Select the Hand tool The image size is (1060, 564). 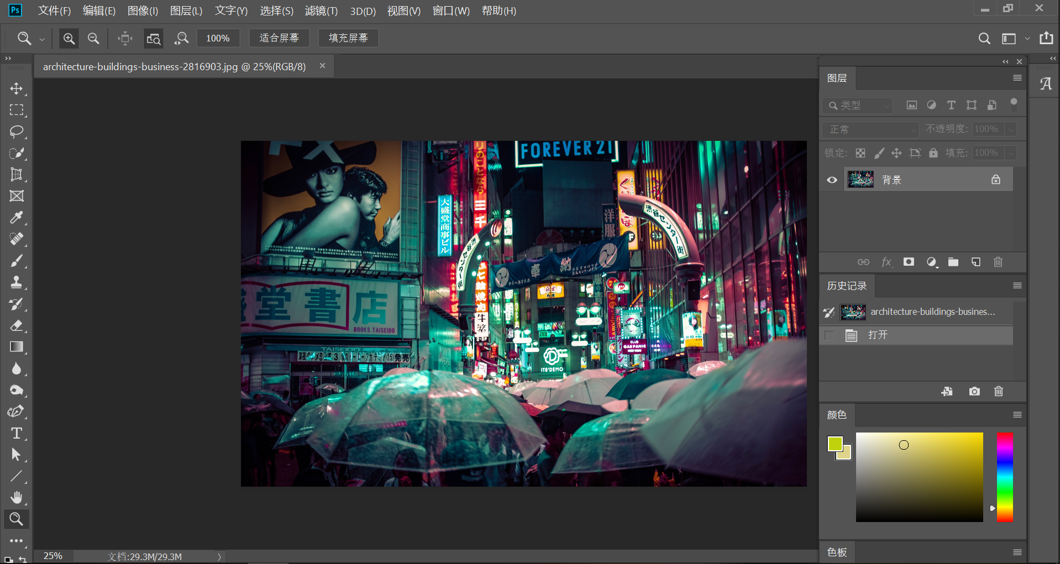(17, 498)
